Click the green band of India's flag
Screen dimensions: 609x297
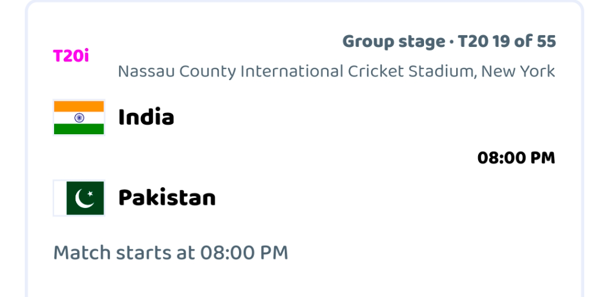pyautogui.click(x=79, y=129)
